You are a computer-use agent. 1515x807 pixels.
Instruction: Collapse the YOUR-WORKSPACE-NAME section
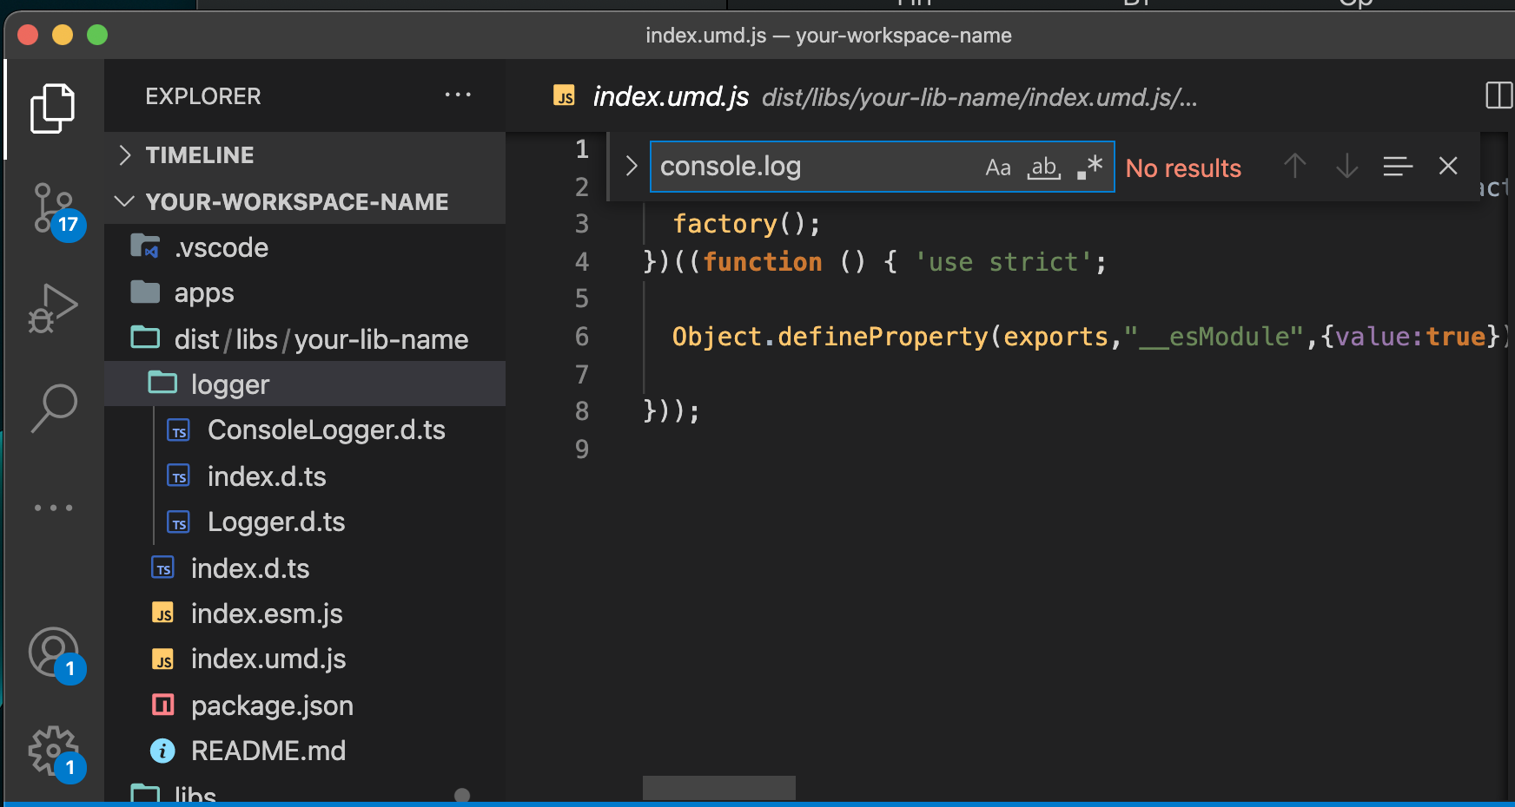coord(305,201)
